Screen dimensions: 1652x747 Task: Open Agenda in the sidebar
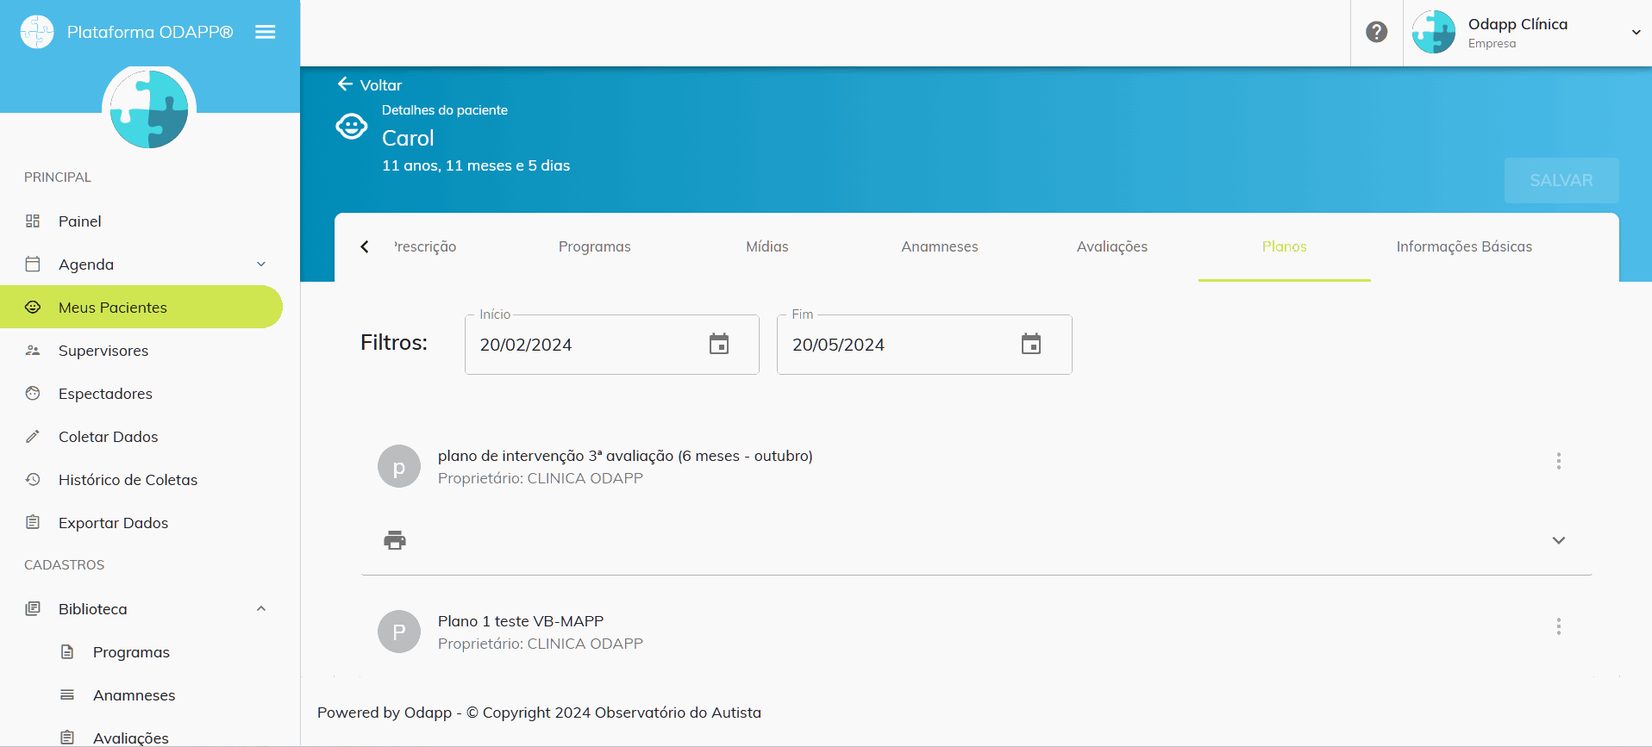pos(141,265)
